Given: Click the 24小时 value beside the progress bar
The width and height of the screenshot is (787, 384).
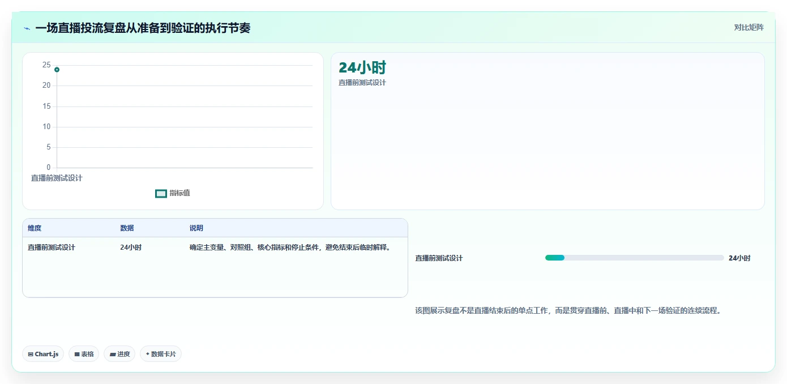Looking at the screenshot, I should (739, 258).
